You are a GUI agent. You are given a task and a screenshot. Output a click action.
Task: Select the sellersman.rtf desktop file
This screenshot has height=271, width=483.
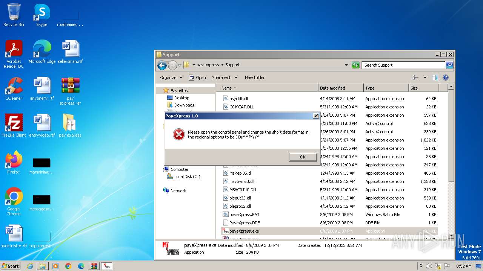[70, 52]
